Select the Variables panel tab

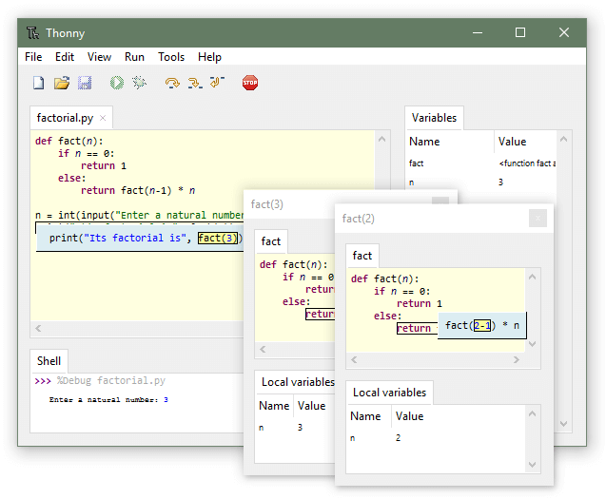click(x=434, y=118)
